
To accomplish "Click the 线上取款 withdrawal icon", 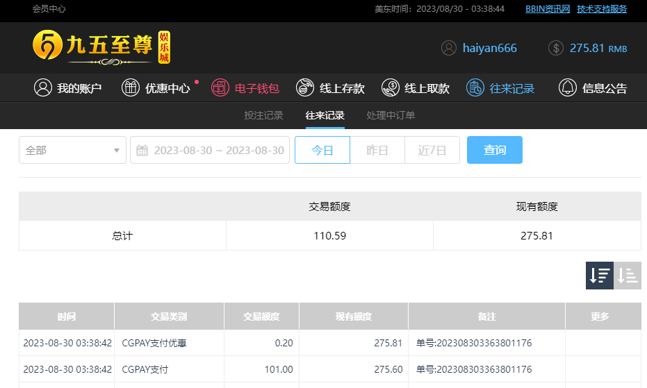I will [x=390, y=88].
